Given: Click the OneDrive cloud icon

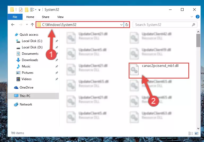Looking at the screenshot, I should tap(16, 88).
